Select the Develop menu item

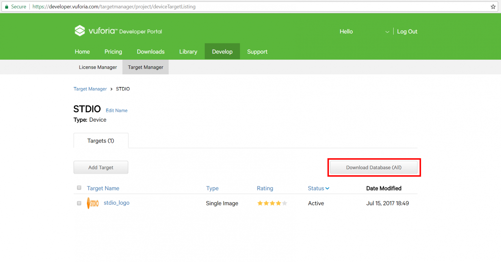coord(222,52)
